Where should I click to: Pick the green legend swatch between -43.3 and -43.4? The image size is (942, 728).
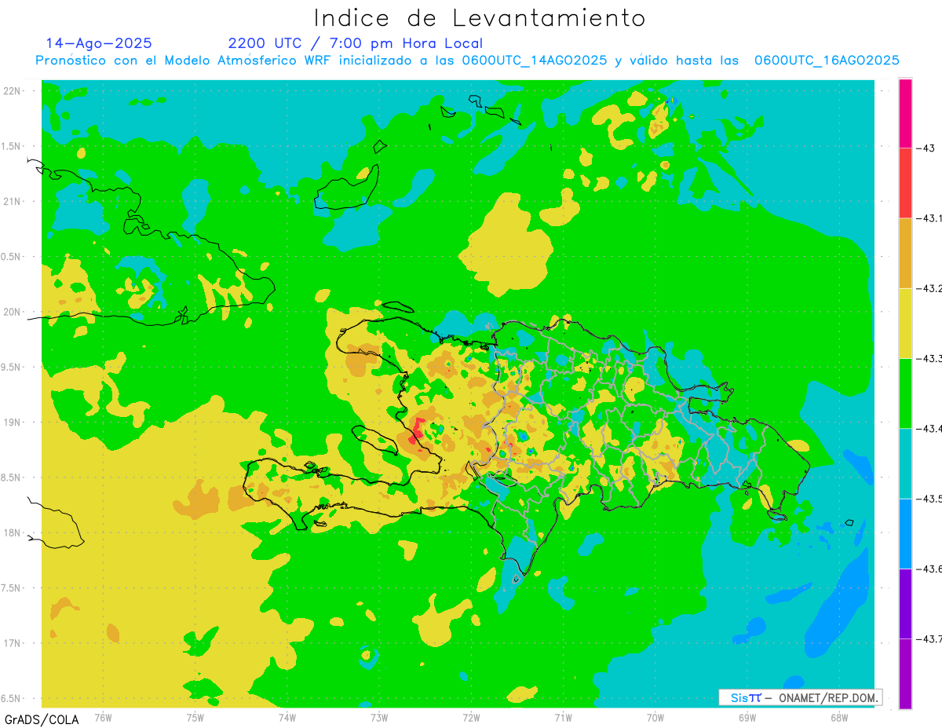(905, 393)
